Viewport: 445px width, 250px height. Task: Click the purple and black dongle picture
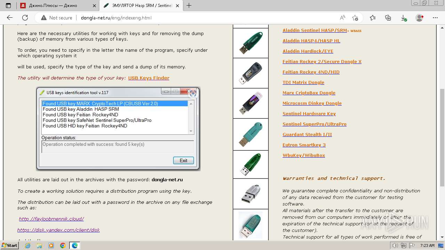pos(251,103)
